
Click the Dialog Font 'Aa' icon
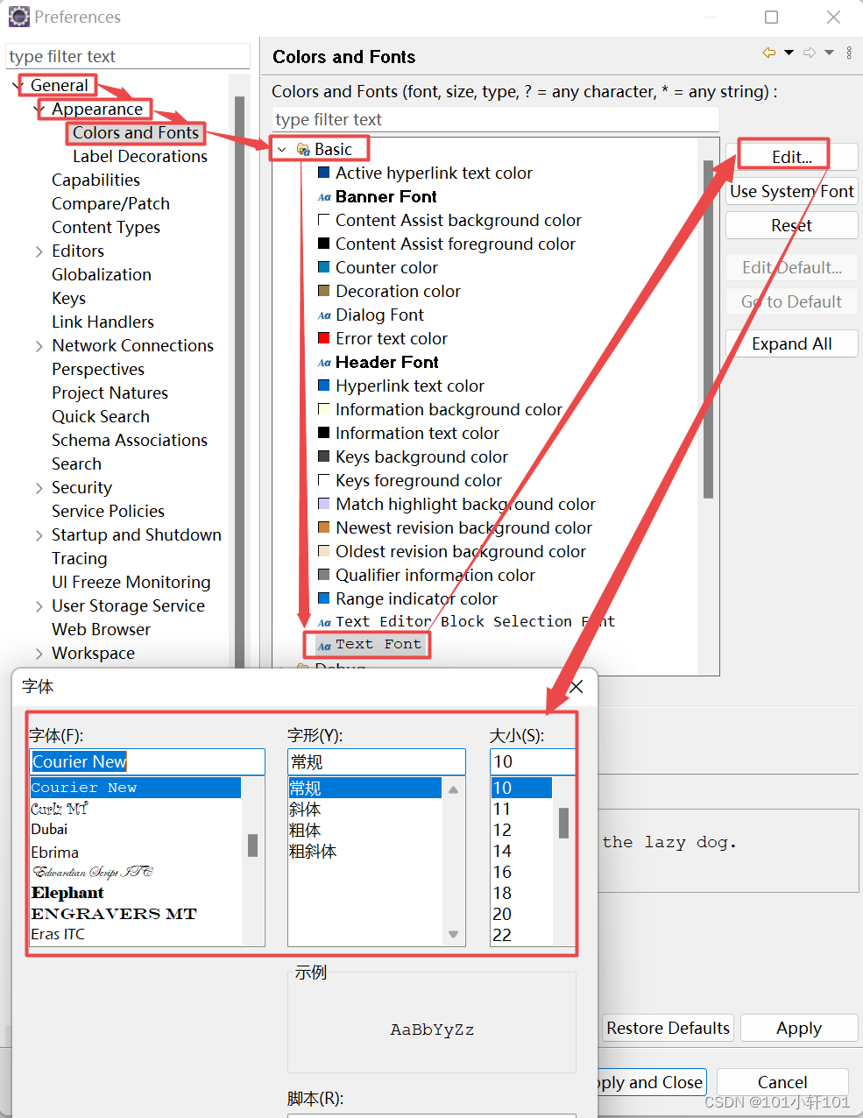(324, 315)
